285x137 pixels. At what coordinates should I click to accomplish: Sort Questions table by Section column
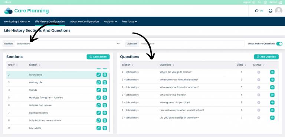click(x=128, y=65)
